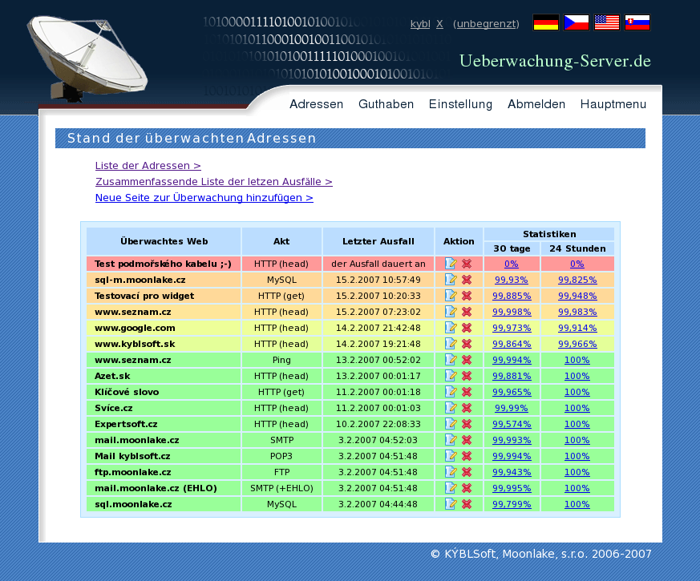Open 99,93% statistic for sql-m.moonlake.cz
The width and height of the screenshot is (700, 581).
coord(511,280)
